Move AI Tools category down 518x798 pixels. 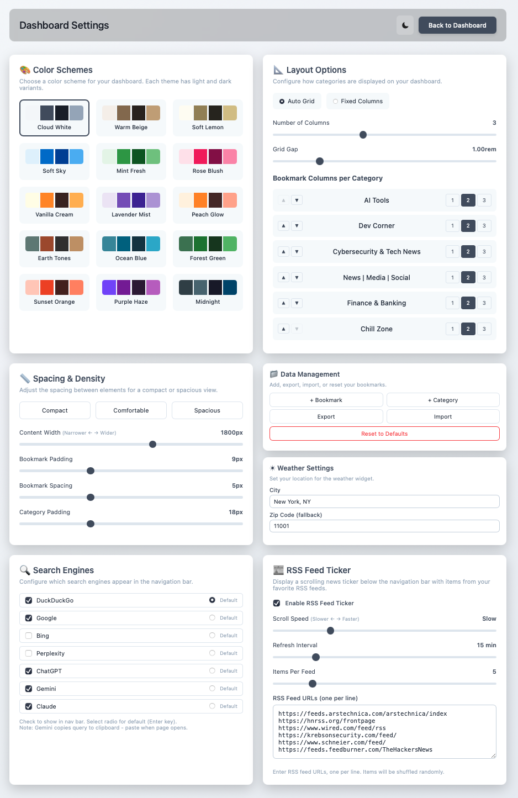point(297,200)
